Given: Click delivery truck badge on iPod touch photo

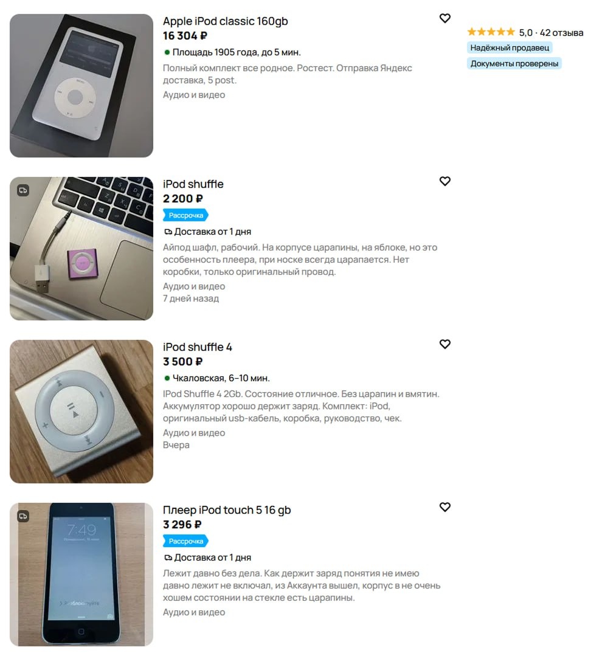Looking at the screenshot, I should (x=23, y=516).
